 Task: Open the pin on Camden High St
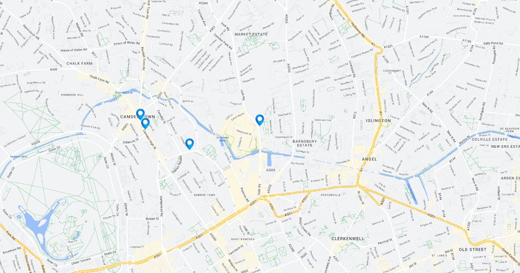[x=145, y=123]
